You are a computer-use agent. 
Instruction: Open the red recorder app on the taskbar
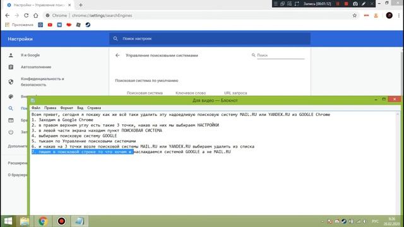coord(61,221)
